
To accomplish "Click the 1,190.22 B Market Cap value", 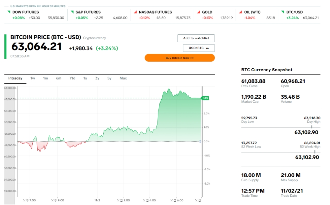I will (253, 97).
